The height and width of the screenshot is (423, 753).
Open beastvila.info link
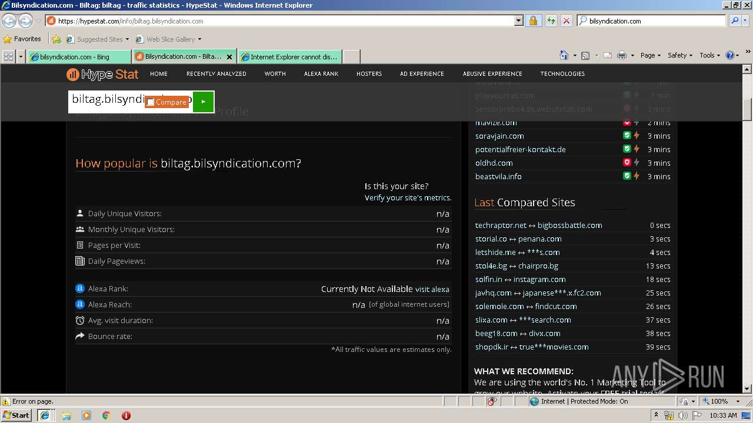tap(498, 176)
